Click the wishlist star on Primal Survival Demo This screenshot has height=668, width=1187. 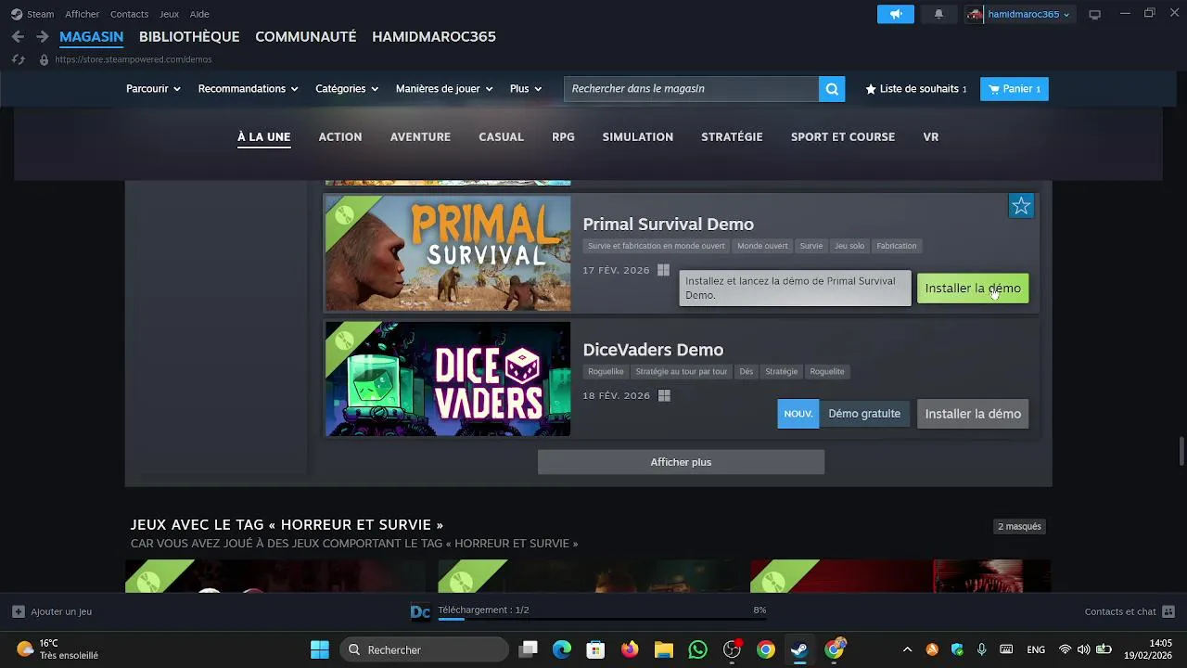pos(1021,206)
